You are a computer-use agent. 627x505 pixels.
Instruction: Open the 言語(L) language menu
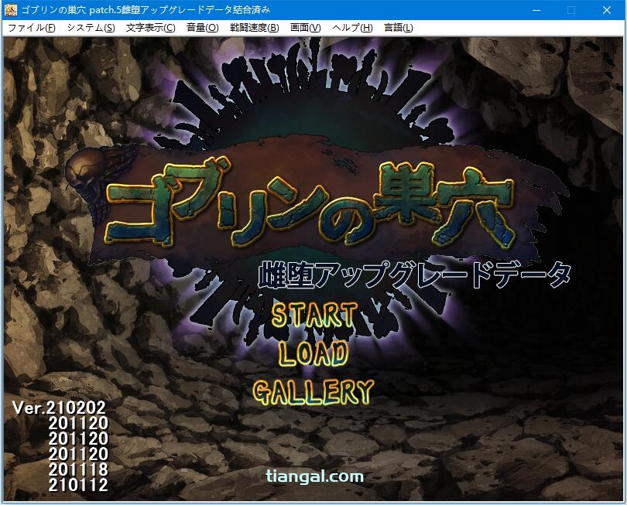pos(398,27)
